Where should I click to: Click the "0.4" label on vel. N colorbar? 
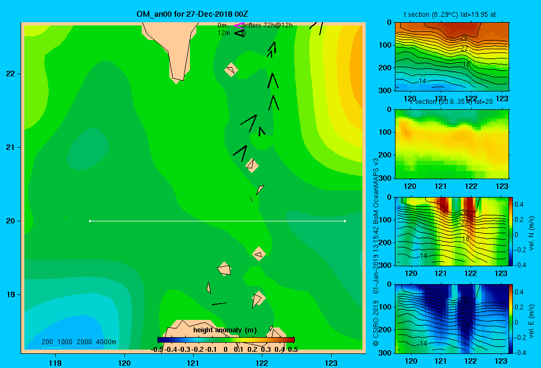[519, 205]
